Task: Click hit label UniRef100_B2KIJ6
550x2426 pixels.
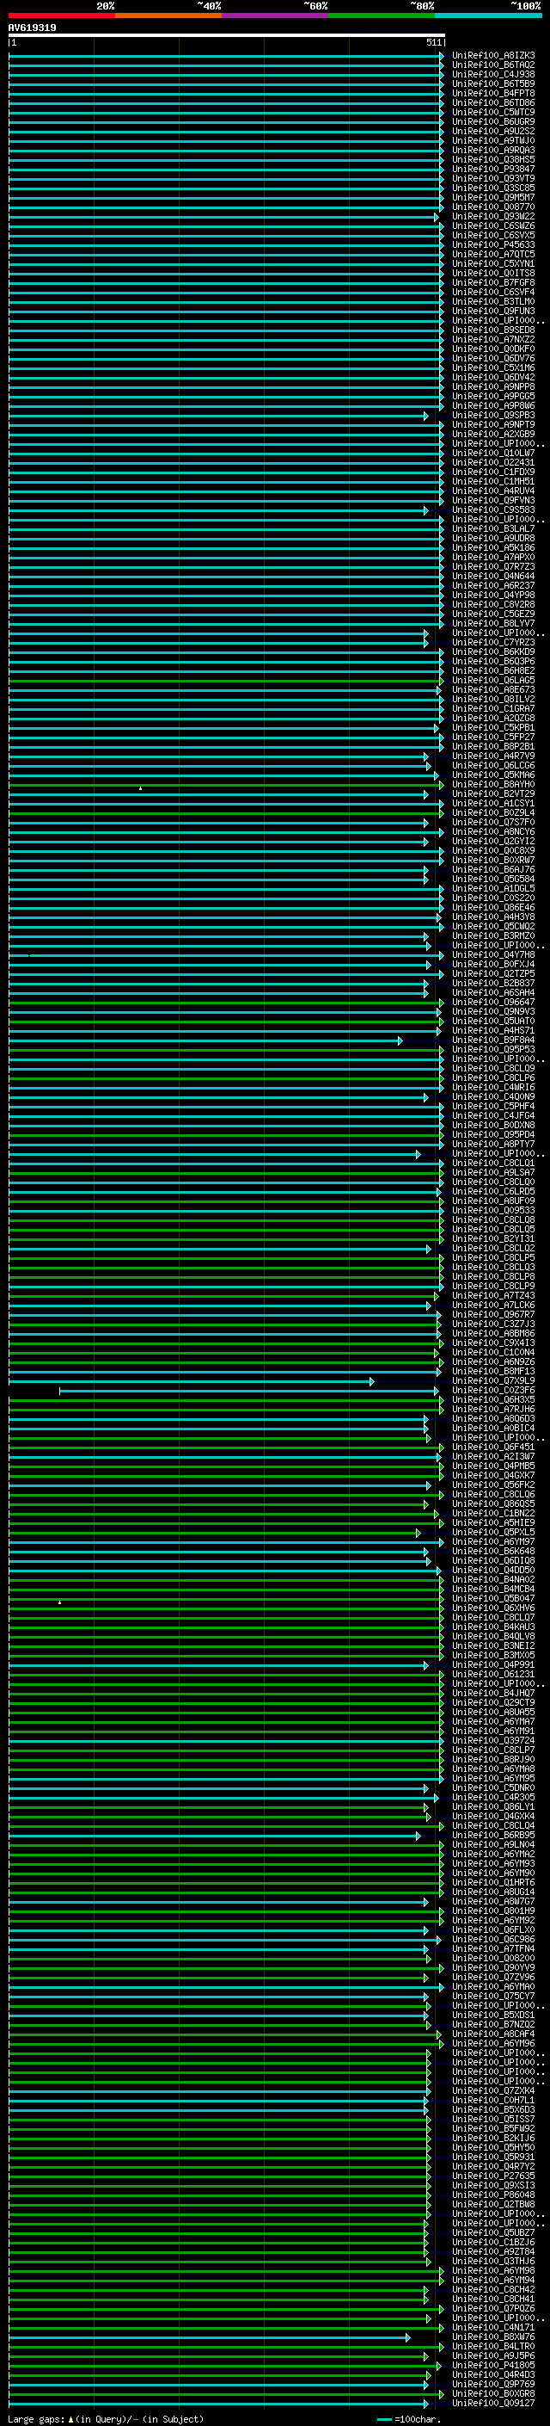Action: pyautogui.click(x=493, y=2138)
